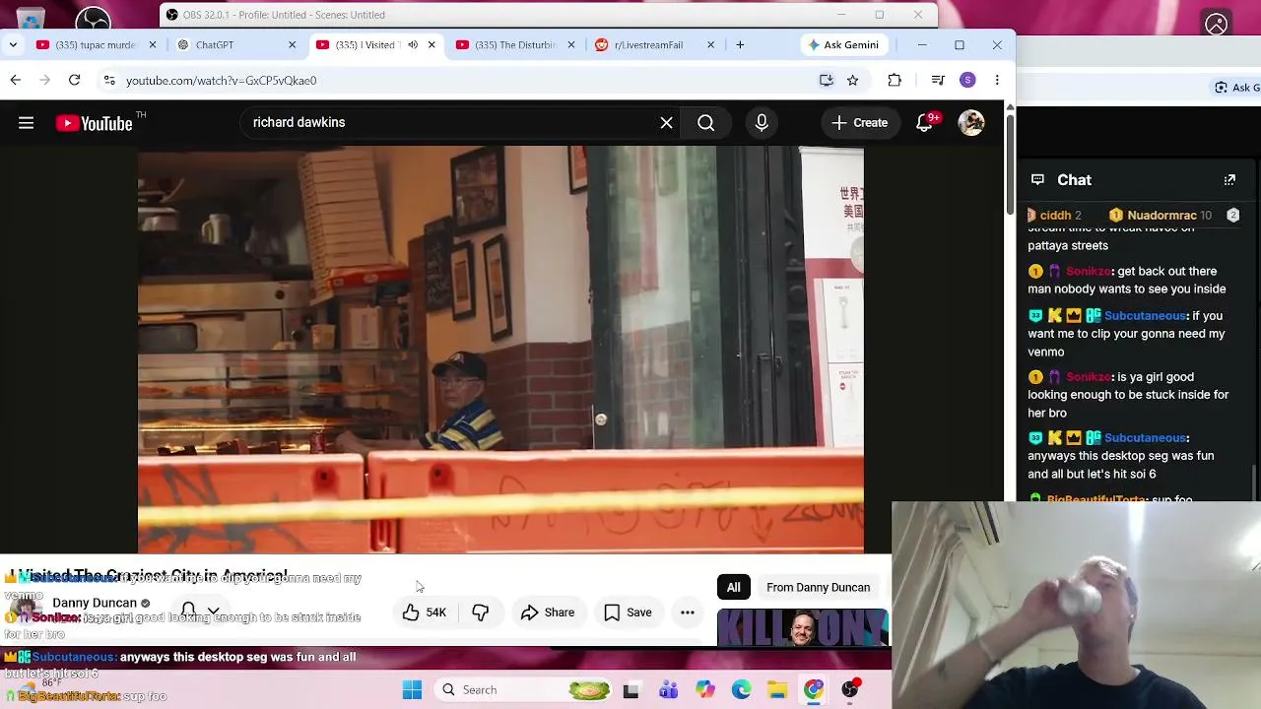Open the video's more actions menu
The height and width of the screenshot is (709, 1261).
688,612
